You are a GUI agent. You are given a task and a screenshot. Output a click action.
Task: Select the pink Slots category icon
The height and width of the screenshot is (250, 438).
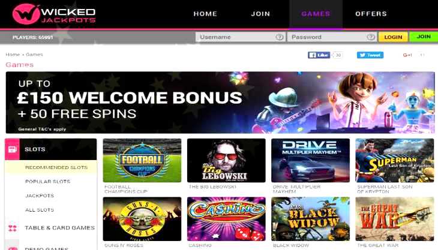click(12, 149)
